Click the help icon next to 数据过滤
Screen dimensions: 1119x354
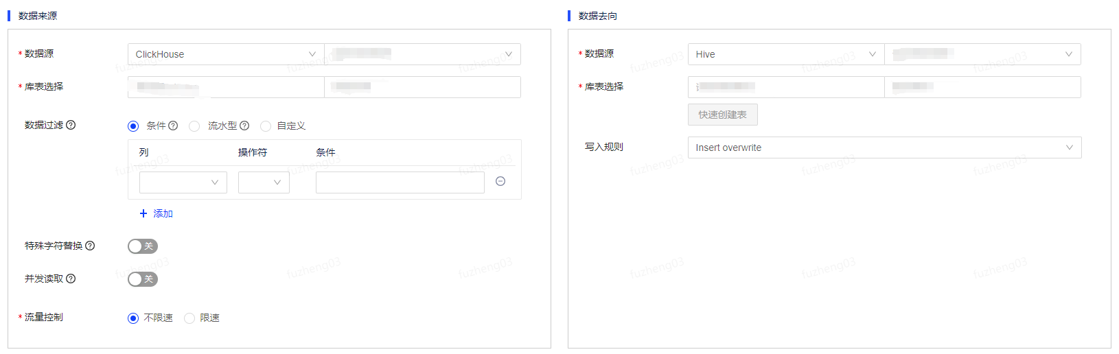[x=71, y=125]
